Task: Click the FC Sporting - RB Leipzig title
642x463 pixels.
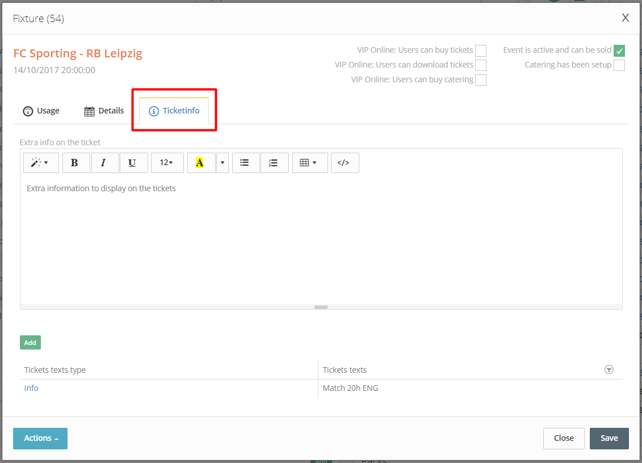Action: pos(78,53)
